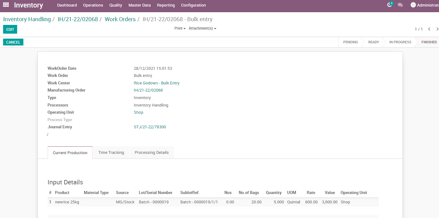Screen dimensions: 439x218
Task: Open the Operations menu
Action: 93,5
